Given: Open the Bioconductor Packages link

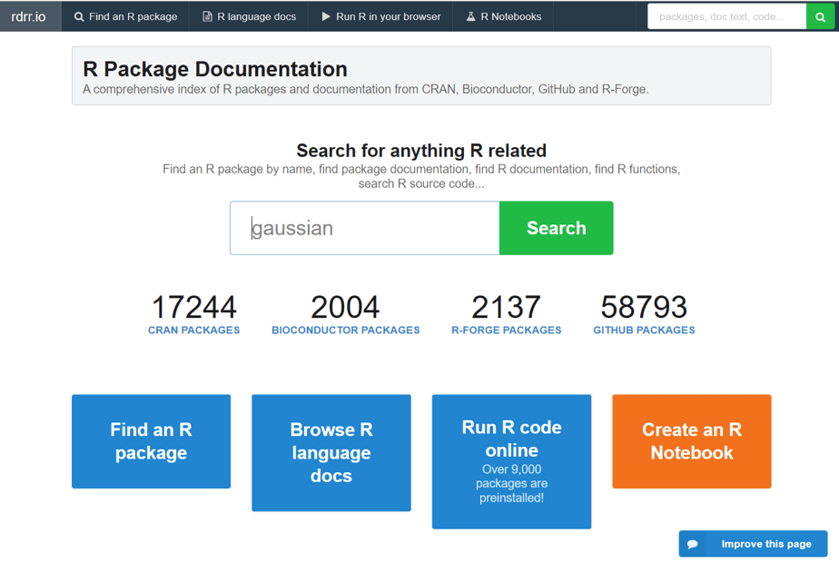Looking at the screenshot, I should pos(345,330).
